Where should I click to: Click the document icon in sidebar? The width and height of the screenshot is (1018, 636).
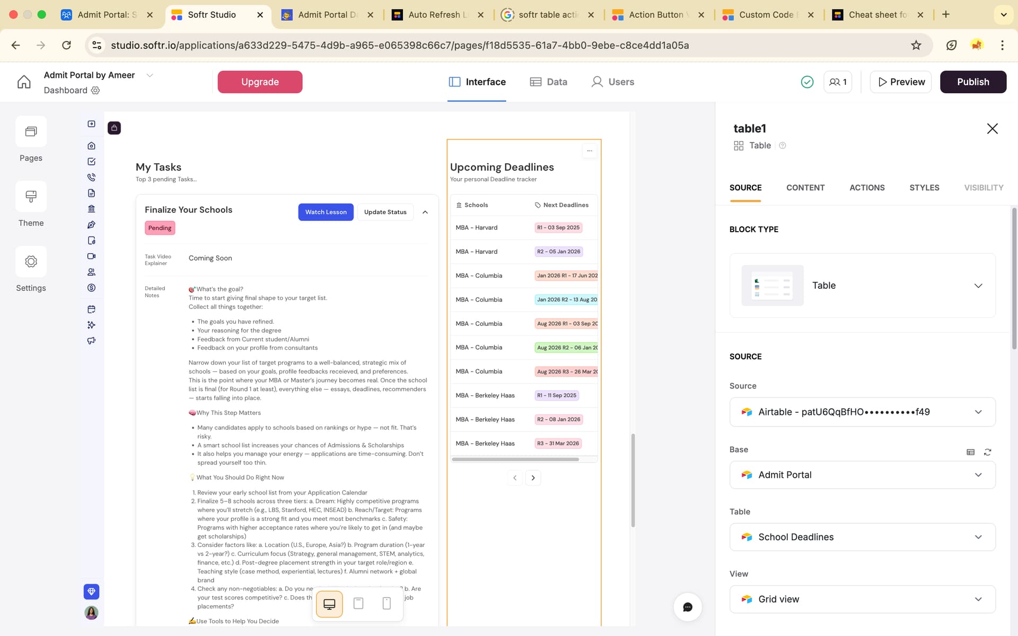tap(91, 193)
